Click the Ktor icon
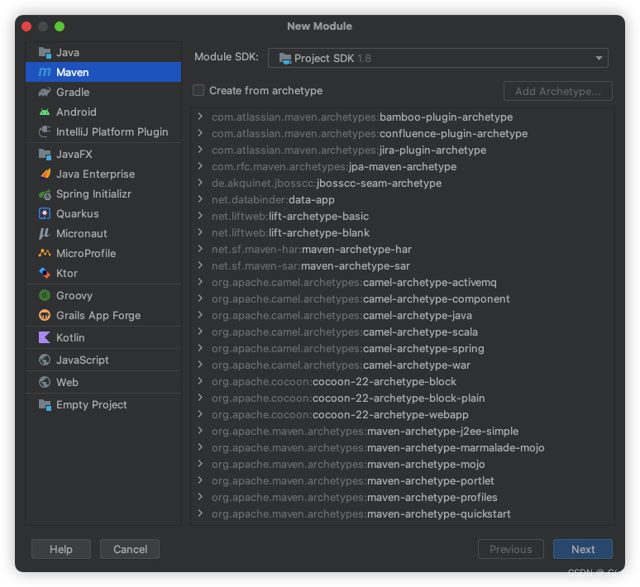Viewport: 640px width, 587px height. pyautogui.click(x=45, y=273)
